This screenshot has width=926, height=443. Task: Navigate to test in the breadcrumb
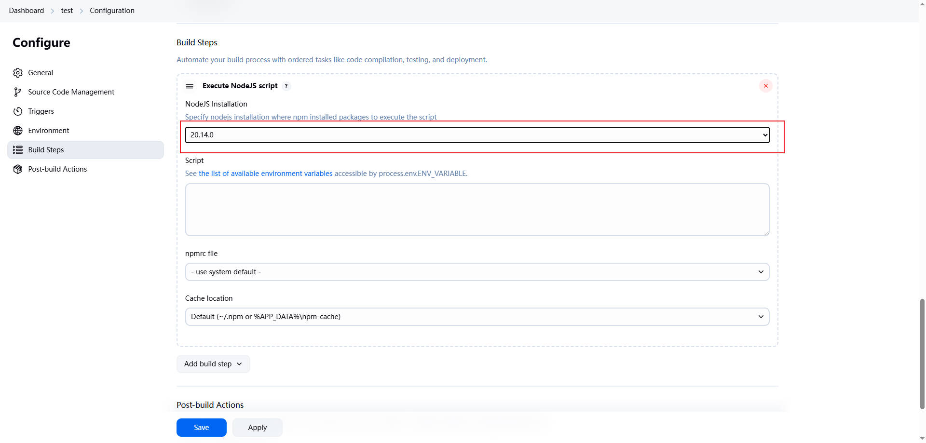click(67, 11)
